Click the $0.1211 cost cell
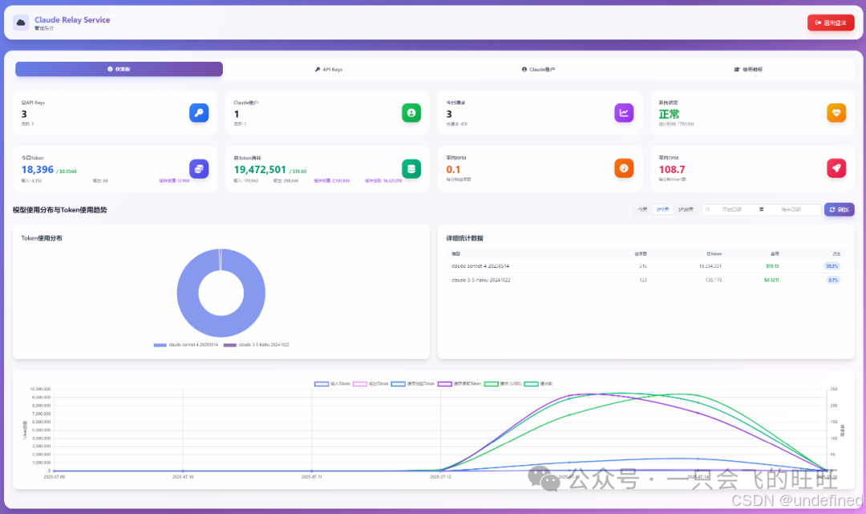The width and height of the screenshot is (866, 514). click(x=771, y=280)
